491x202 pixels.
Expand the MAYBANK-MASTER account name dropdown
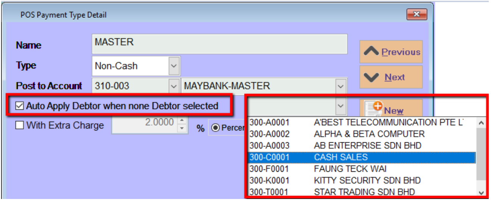(x=340, y=86)
